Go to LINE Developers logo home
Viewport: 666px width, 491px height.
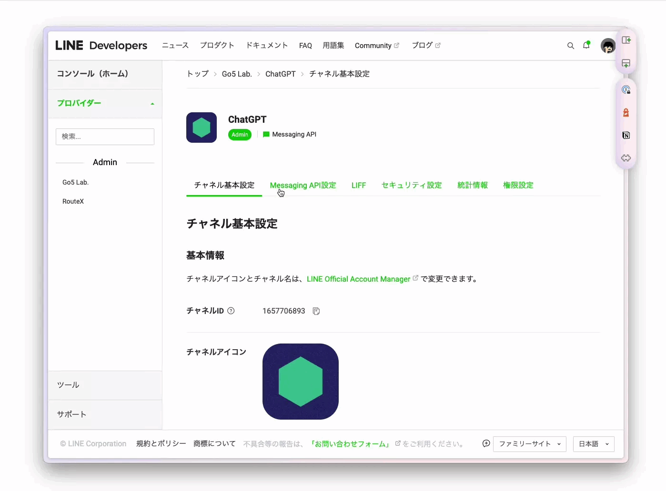101,45
